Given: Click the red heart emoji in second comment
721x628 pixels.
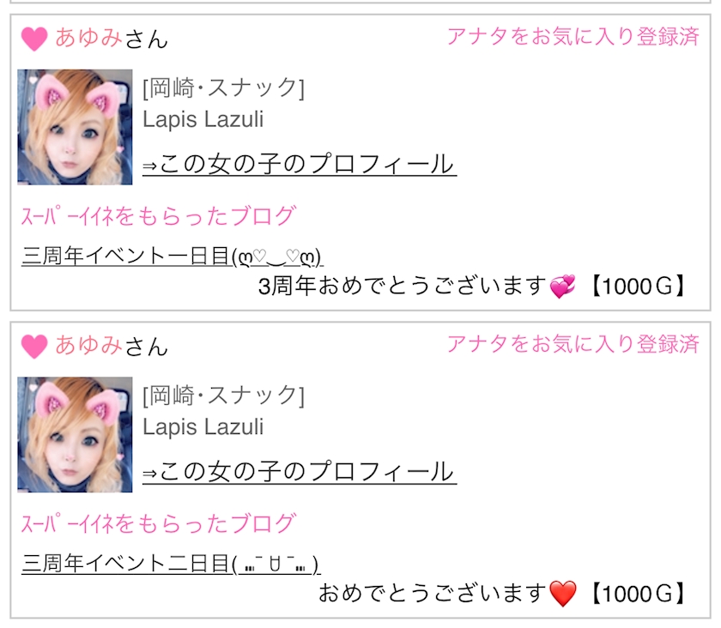Looking at the screenshot, I should (563, 594).
